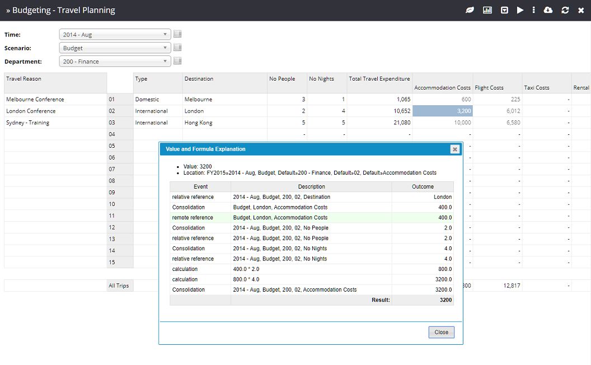Screen dimensions: 591x365
Task: Open the Time dropdown showing 2014 - Aug
Action: click(x=115, y=34)
